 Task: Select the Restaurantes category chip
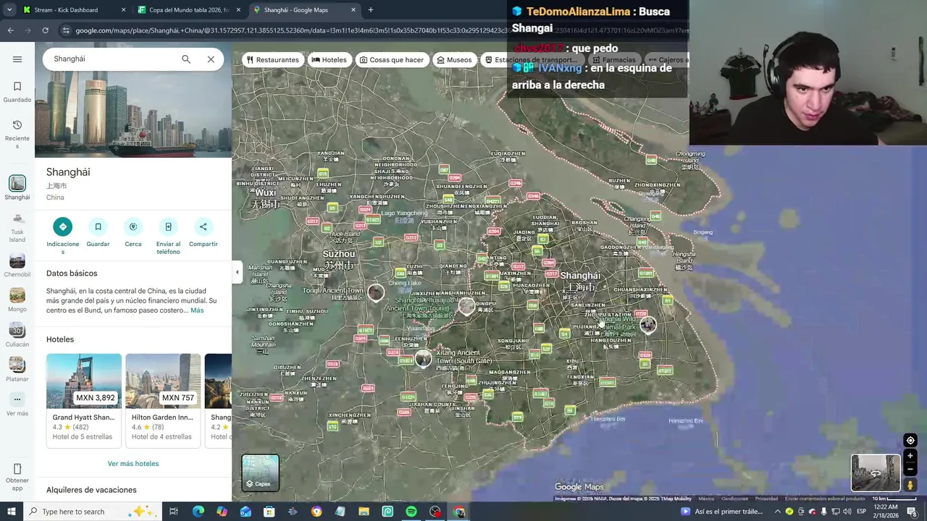[272, 60]
